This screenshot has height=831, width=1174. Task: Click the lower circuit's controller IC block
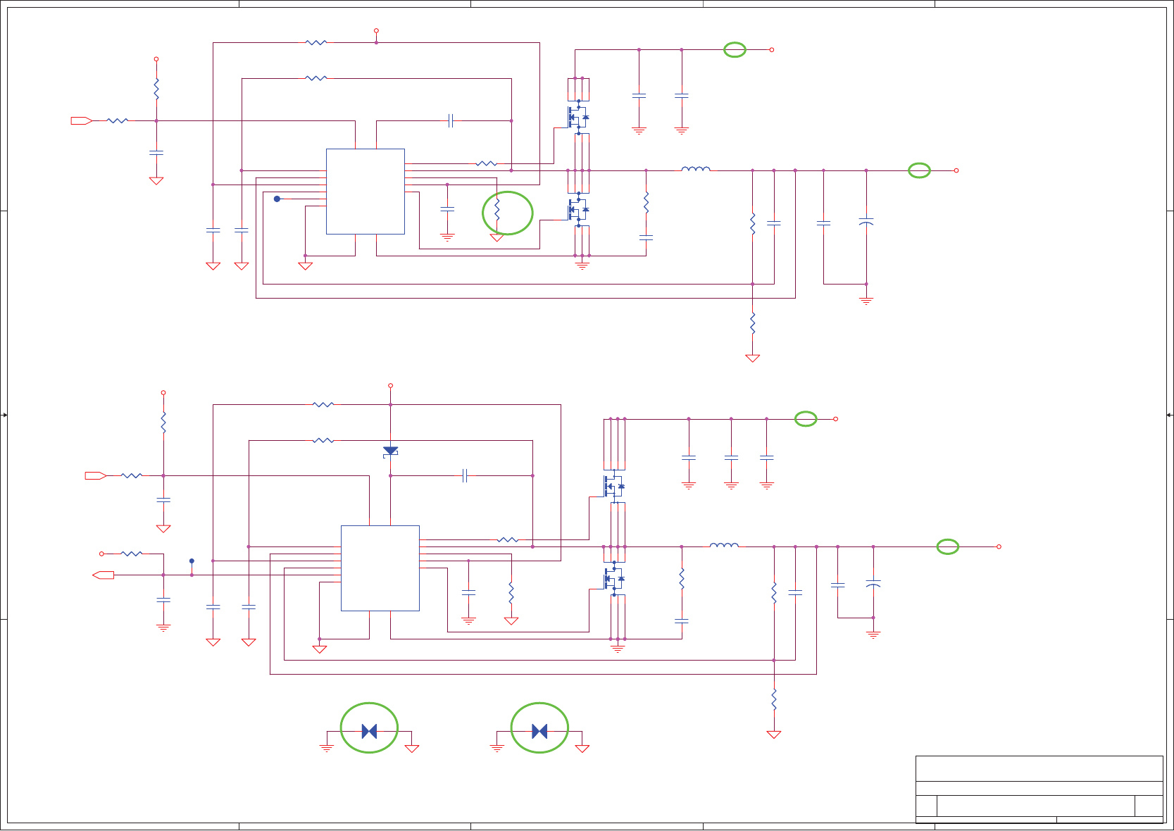380,568
